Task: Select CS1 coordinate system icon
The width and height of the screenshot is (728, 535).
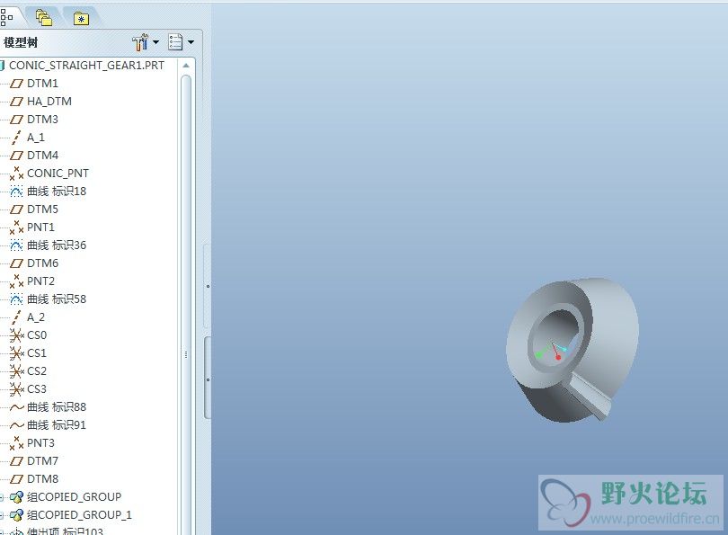Action: point(17,353)
